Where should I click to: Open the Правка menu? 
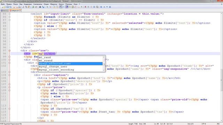click(9, 4)
